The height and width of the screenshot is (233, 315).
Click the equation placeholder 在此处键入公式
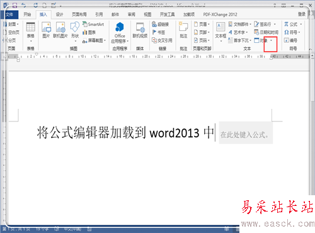246,133
